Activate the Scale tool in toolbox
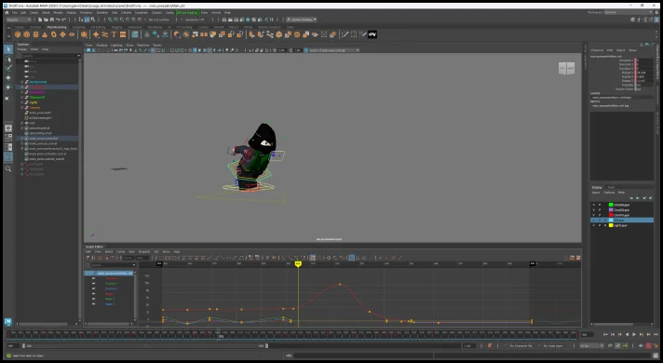Image resolution: width=663 pixels, height=363 pixels. [x=8, y=97]
